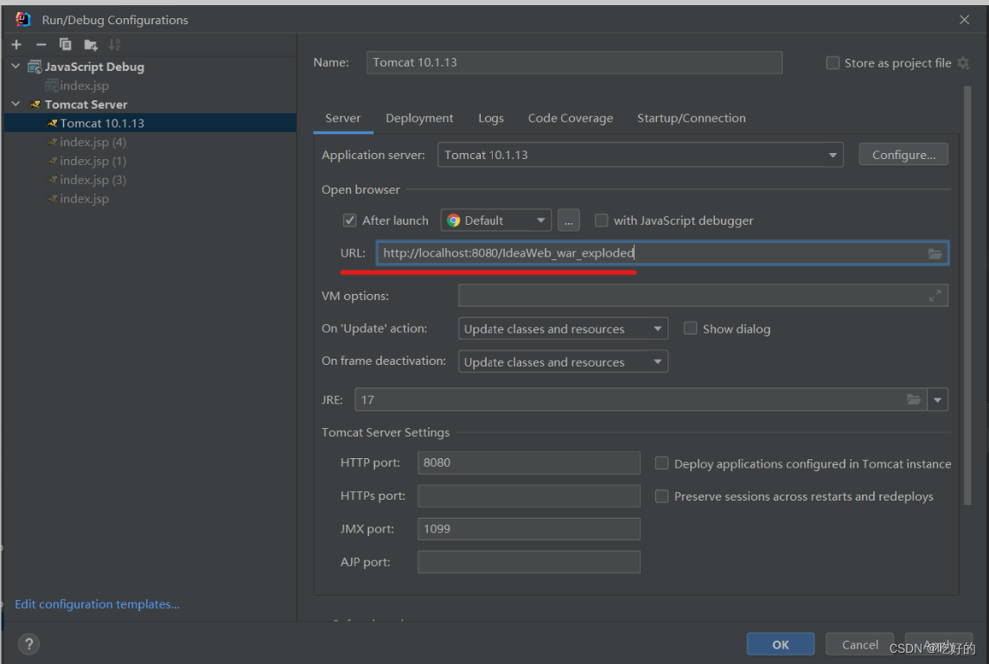The image size is (989, 664).
Task: Click the vertical scrollbar of settings panel
Action: pos(967,295)
